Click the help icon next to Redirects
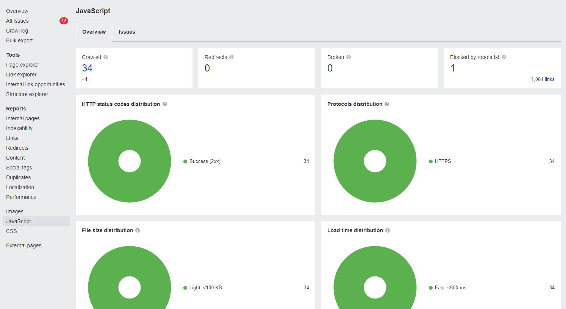Screen dimensions: 566x309 tap(231, 57)
